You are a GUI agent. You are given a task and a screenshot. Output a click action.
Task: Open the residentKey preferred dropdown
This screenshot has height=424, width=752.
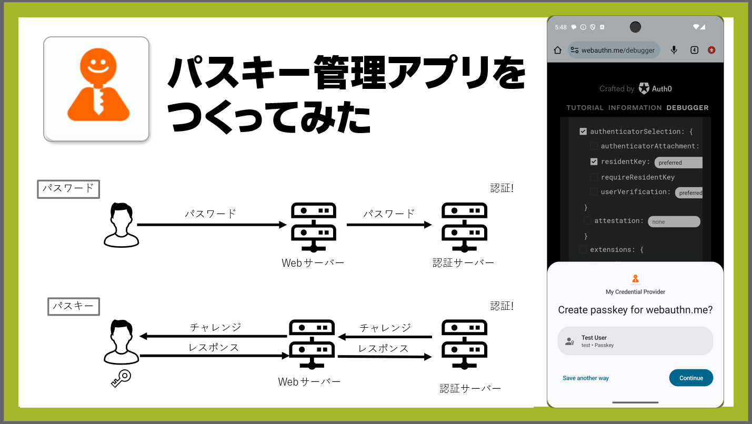click(x=678, y=163)
